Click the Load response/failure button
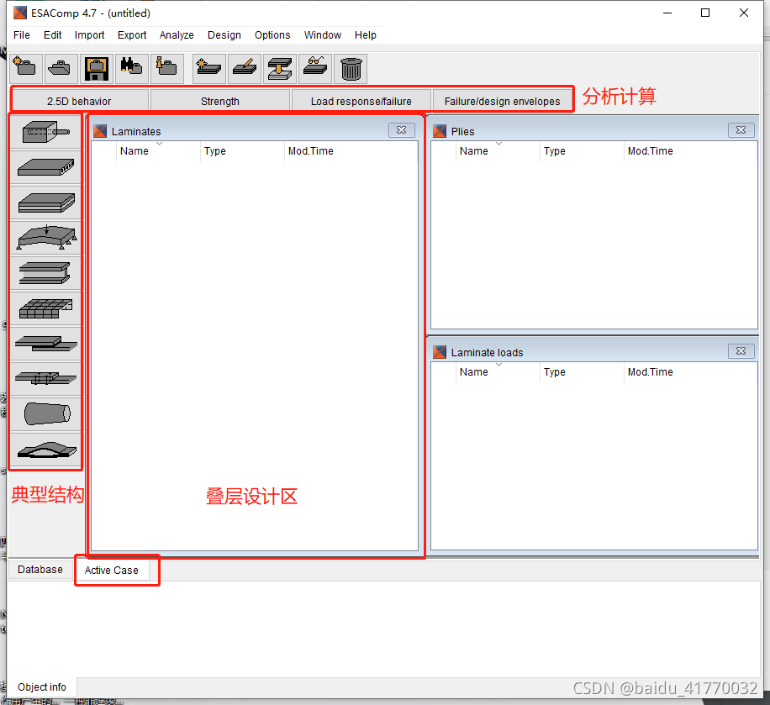The width and height of the screenshot is (770, 705). [x=361, y=101]
